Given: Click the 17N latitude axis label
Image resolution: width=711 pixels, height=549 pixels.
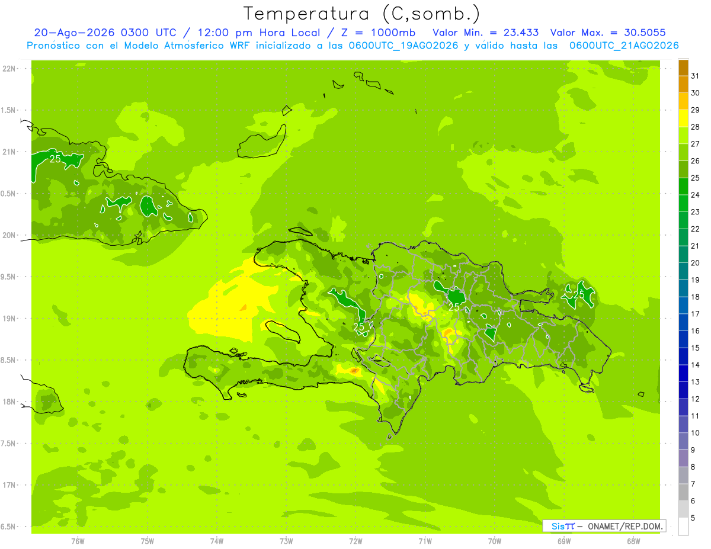Looking at the screenshot, I should pyautogui.click(x=9, y=485).
